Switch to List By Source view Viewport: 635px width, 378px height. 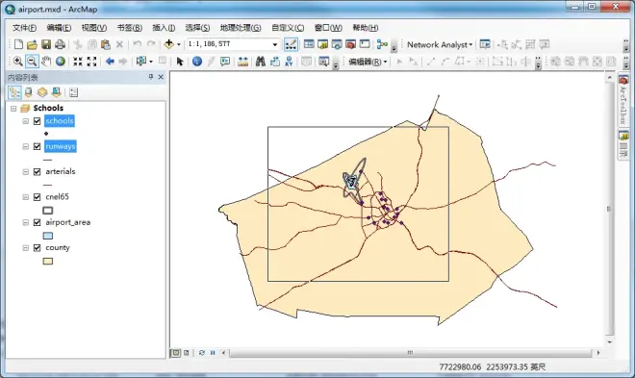[28, 92]
